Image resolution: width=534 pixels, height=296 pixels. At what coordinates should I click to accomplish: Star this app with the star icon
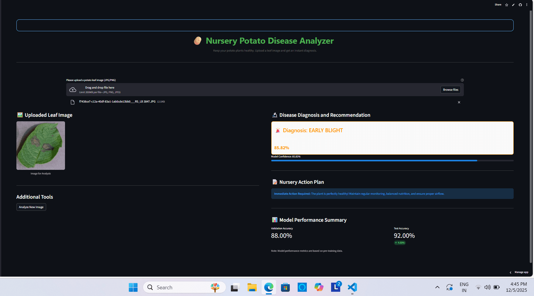[507, 5]
